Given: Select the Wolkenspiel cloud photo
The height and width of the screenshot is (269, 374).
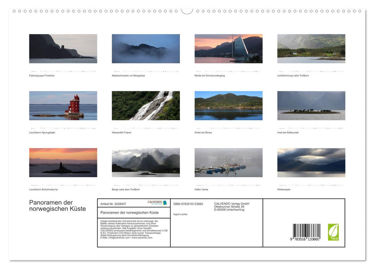Looking at the screenshot, I should 310,163.
